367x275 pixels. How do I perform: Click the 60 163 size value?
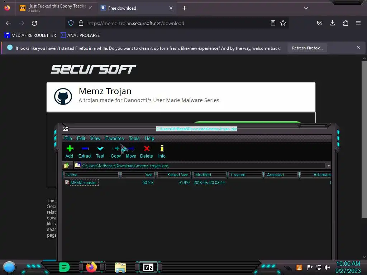tap(148, 182)
